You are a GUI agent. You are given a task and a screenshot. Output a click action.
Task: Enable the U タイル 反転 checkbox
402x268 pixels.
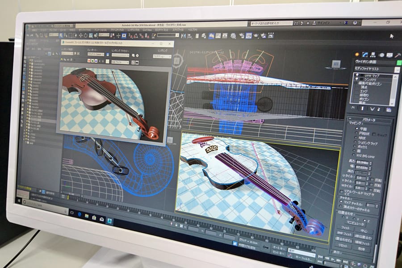coord(372,179)
